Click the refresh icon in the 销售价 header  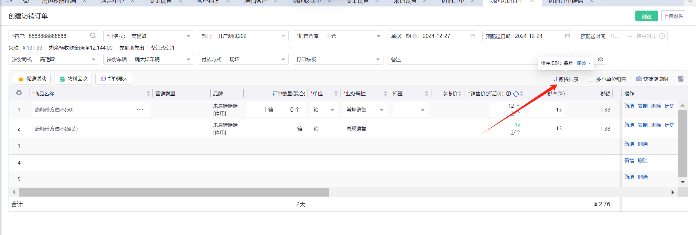point(516,94)
